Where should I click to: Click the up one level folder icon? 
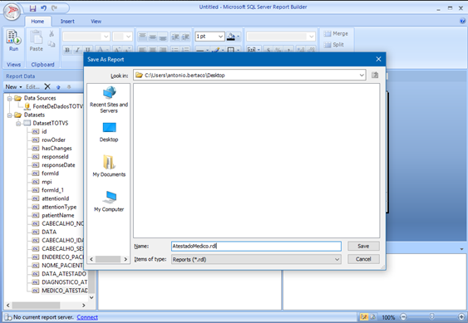(x=375, y=76)
